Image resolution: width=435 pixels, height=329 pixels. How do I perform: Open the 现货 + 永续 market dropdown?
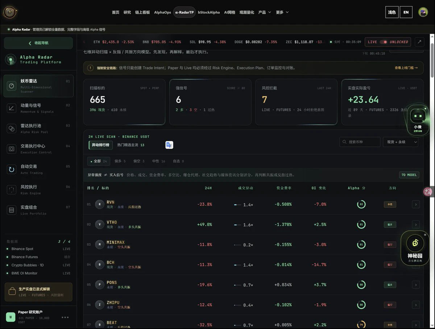[x=401, y=142]
